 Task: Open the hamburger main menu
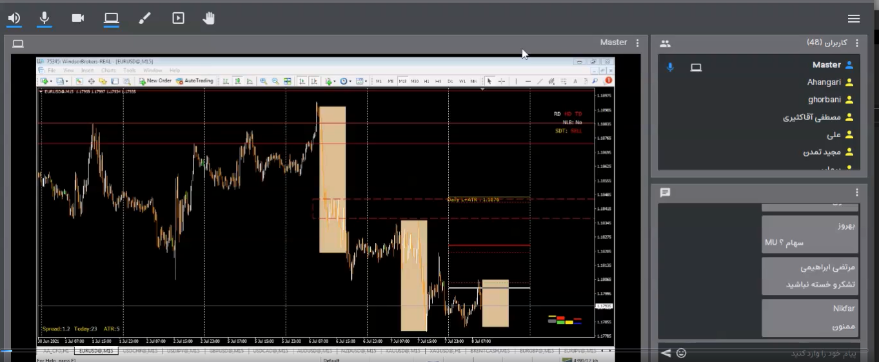click(x=854, y=19)
